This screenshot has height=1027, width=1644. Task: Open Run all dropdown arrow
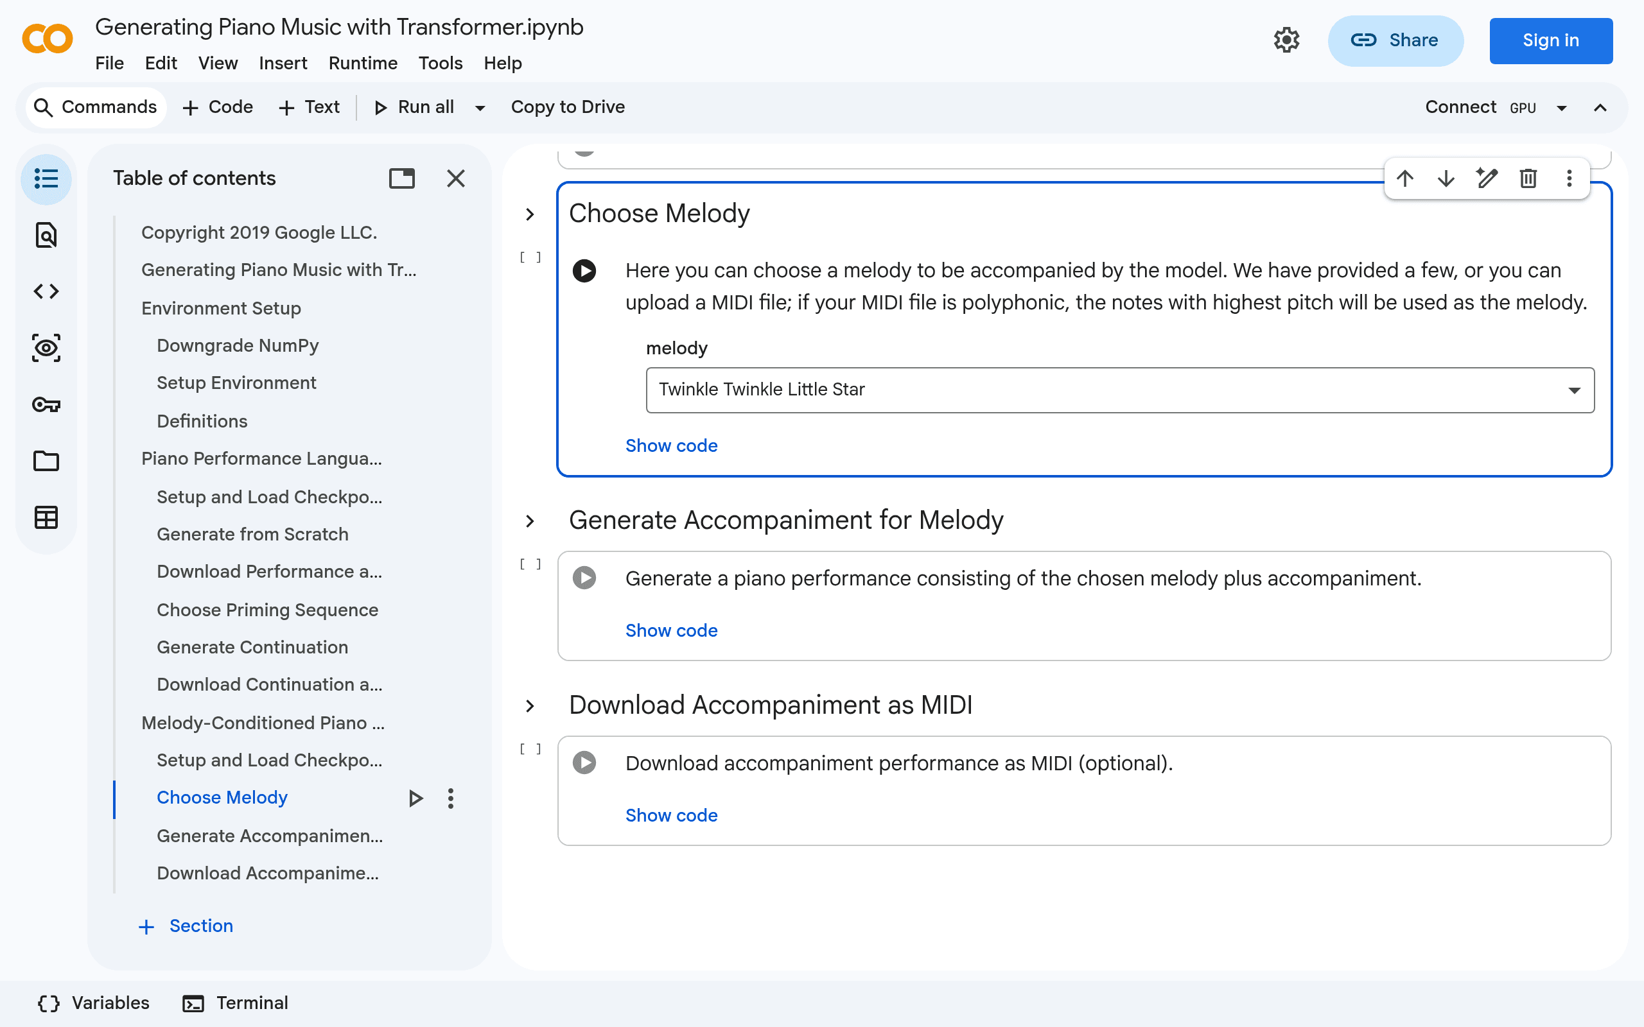pyautogui.click(x=480, y=107)
